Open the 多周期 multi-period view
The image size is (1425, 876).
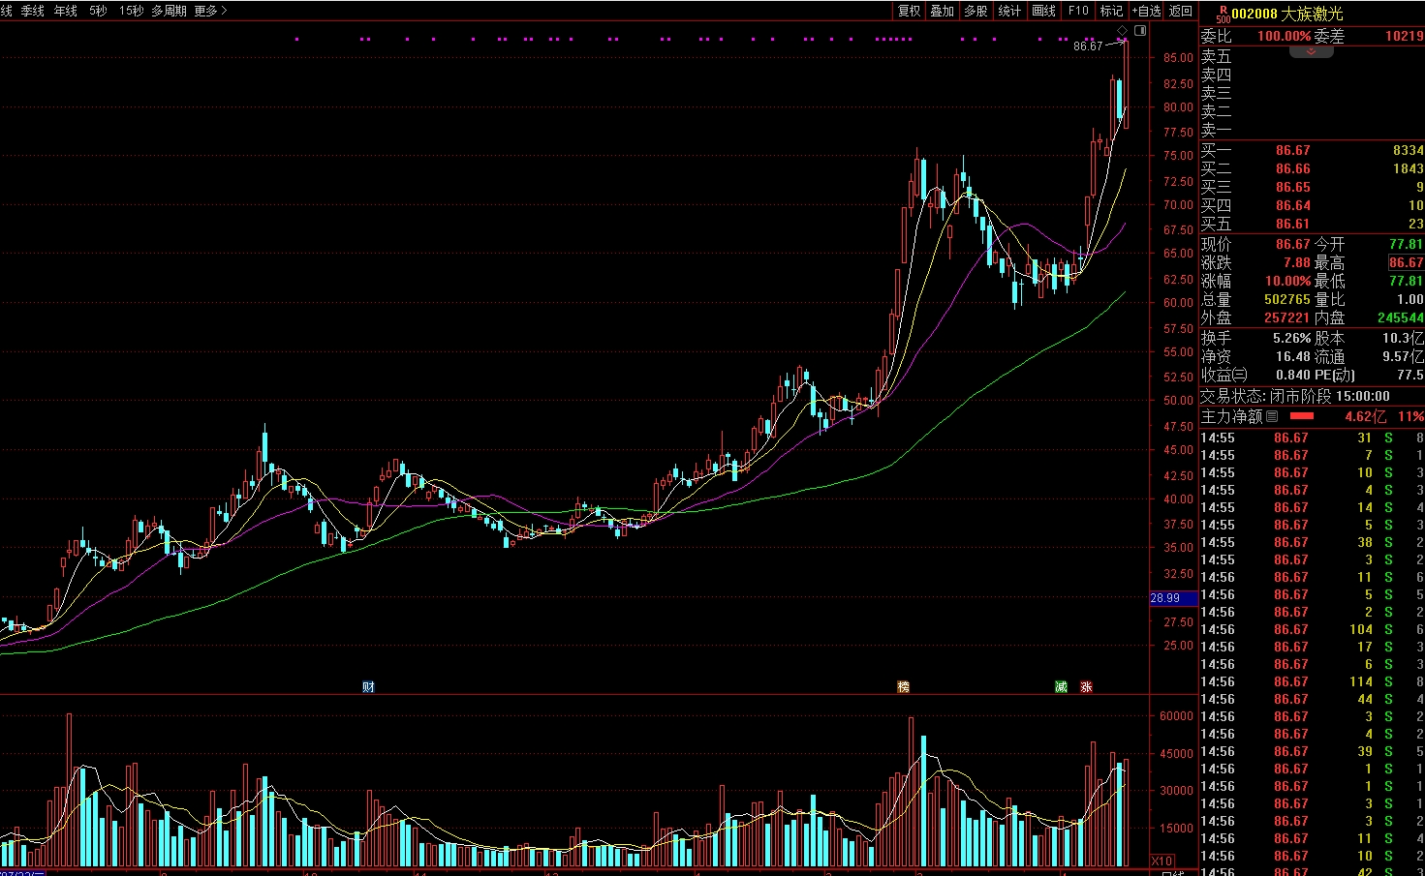point(169,11)
